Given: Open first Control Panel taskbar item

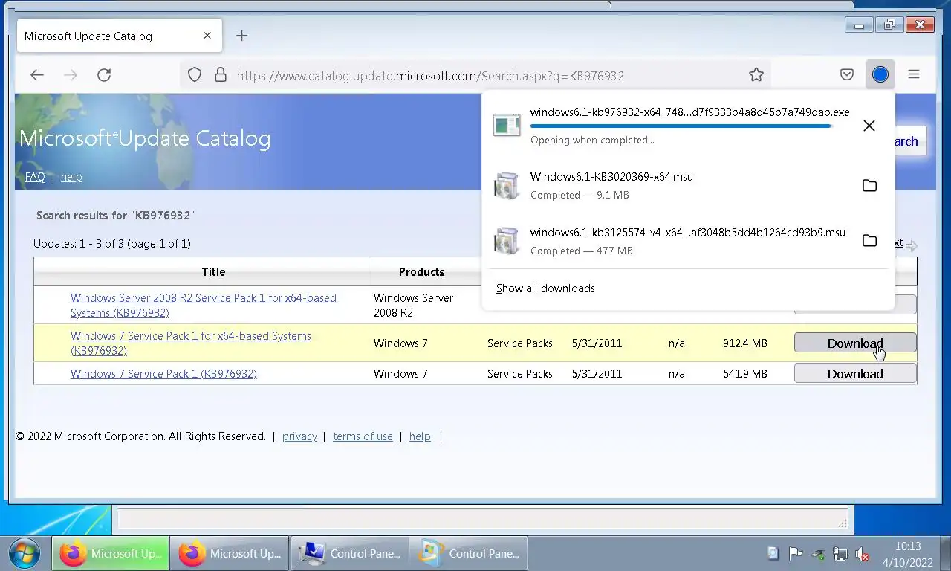Looking at the screenshot, I should (x=350, y=553).
